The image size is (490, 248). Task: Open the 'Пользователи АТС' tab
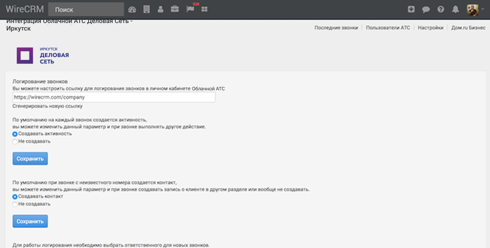(x=388, y=28)
